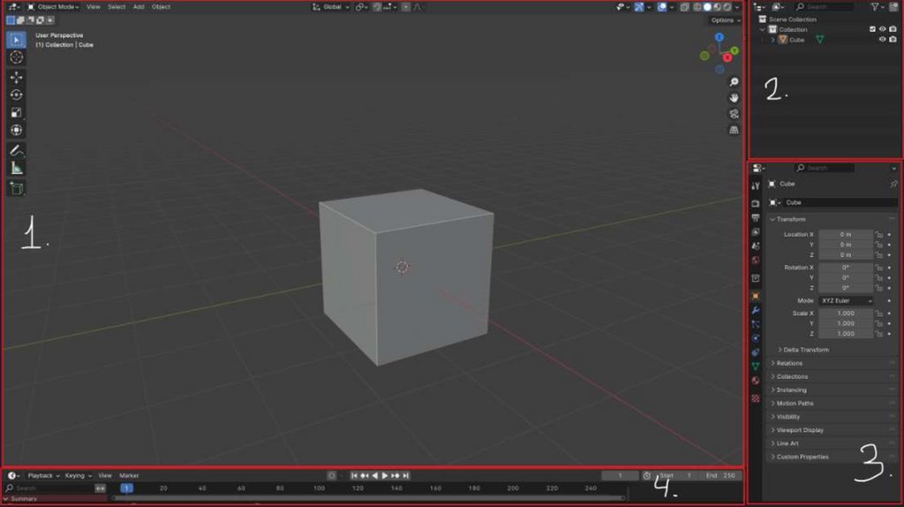Expand the Cube item in outliner
The height and width of the screenshot is (507, 904).
[773, 40]
